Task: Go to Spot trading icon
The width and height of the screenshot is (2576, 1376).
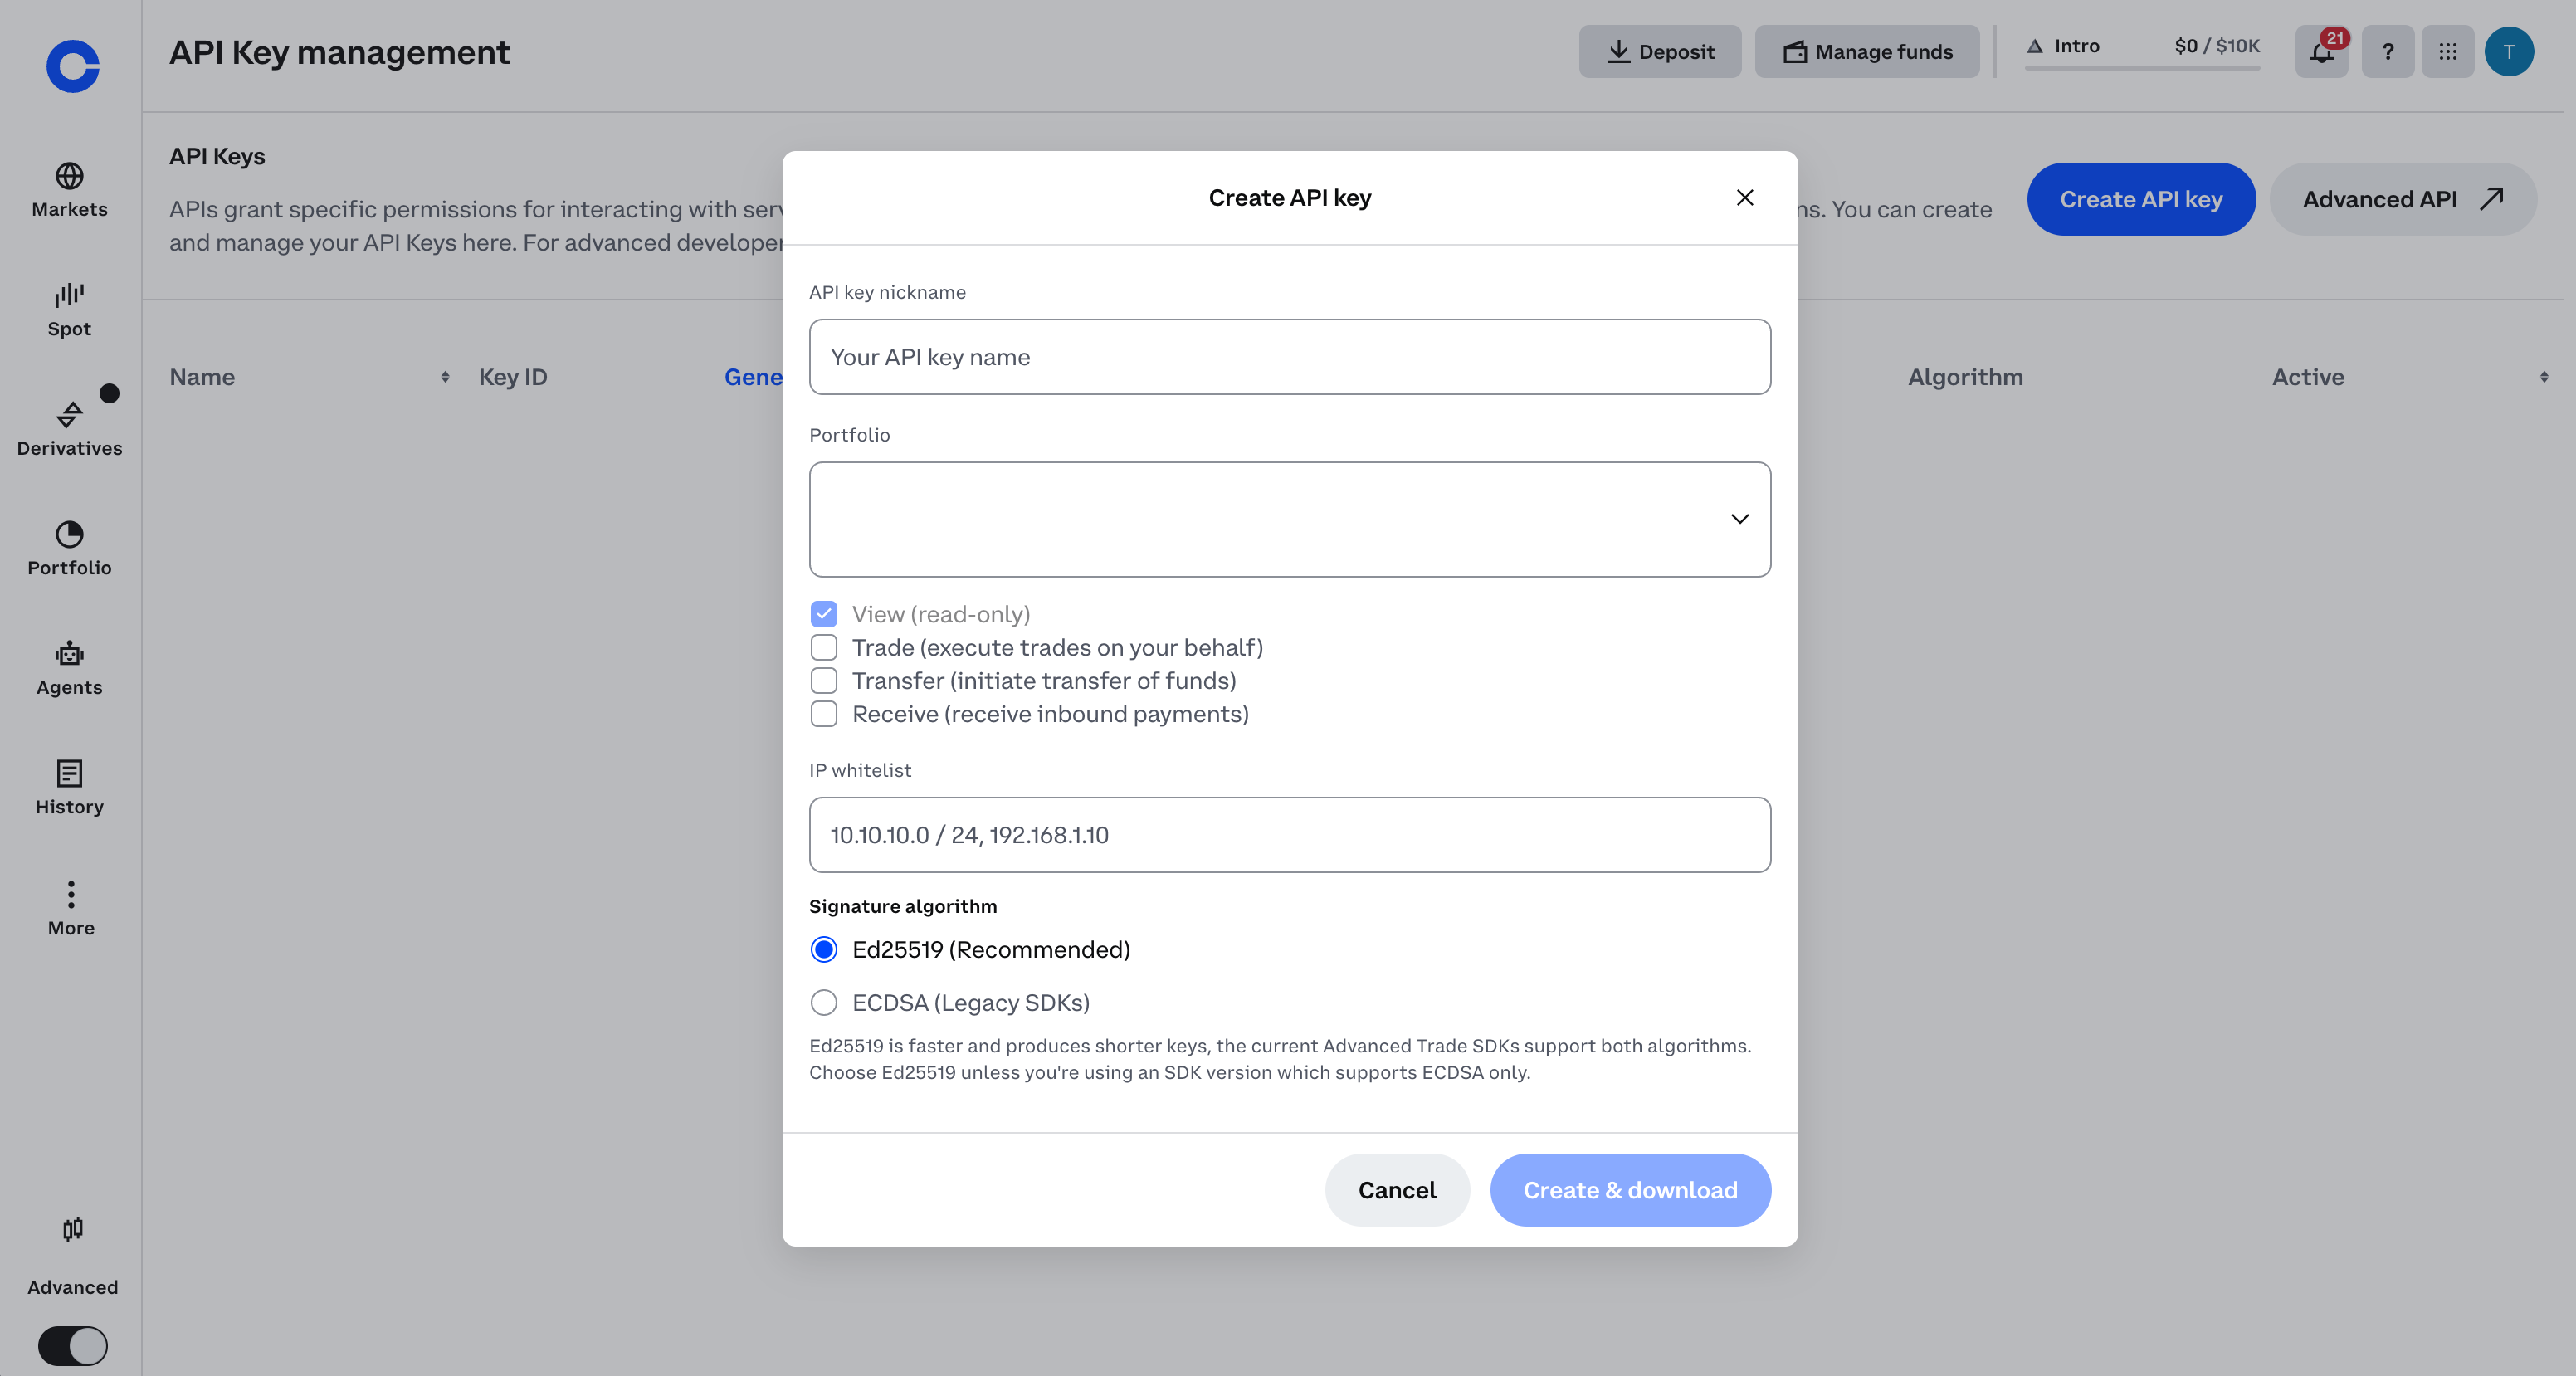Action: (x=69, y=295)
